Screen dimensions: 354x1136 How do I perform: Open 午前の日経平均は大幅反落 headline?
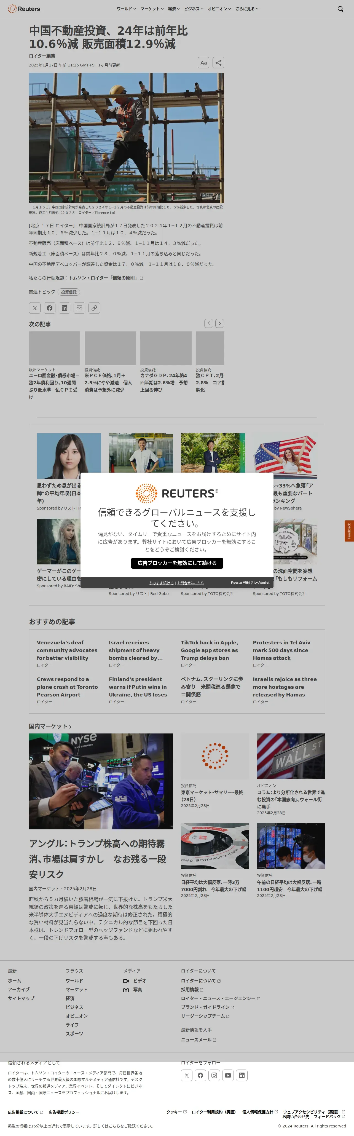290,886
